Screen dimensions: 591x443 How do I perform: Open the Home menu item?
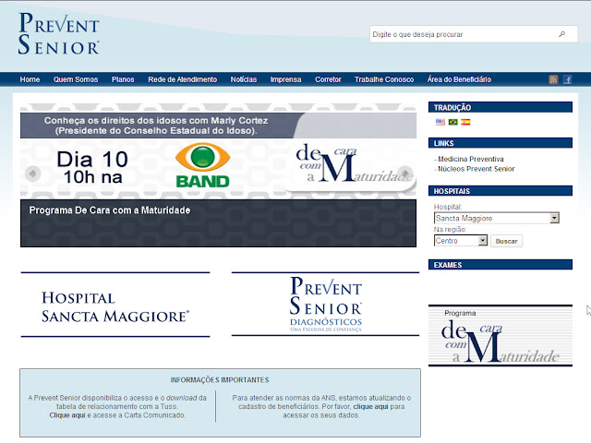[x=30, y=79]
